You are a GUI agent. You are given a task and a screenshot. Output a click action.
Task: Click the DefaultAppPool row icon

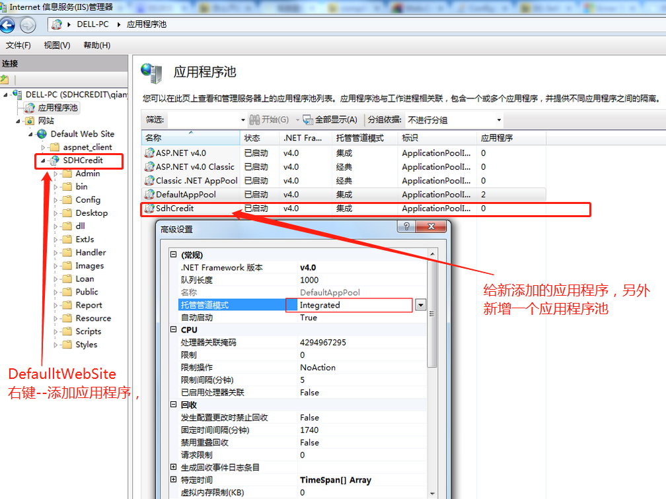coord(149,195)
